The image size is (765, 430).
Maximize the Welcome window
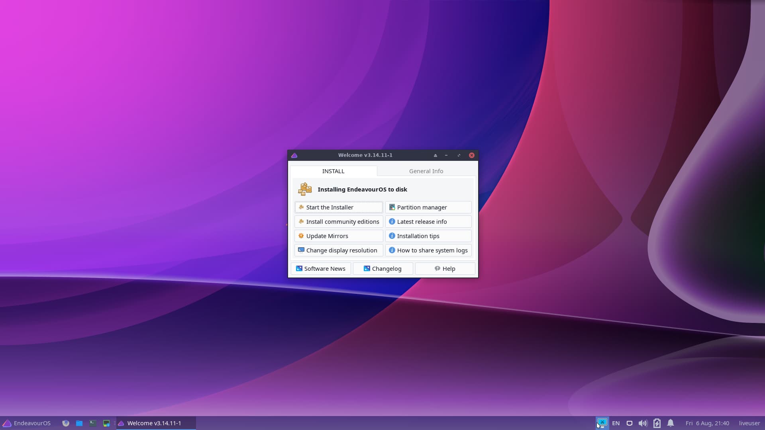pyautogui.click(x=459, y=155)
